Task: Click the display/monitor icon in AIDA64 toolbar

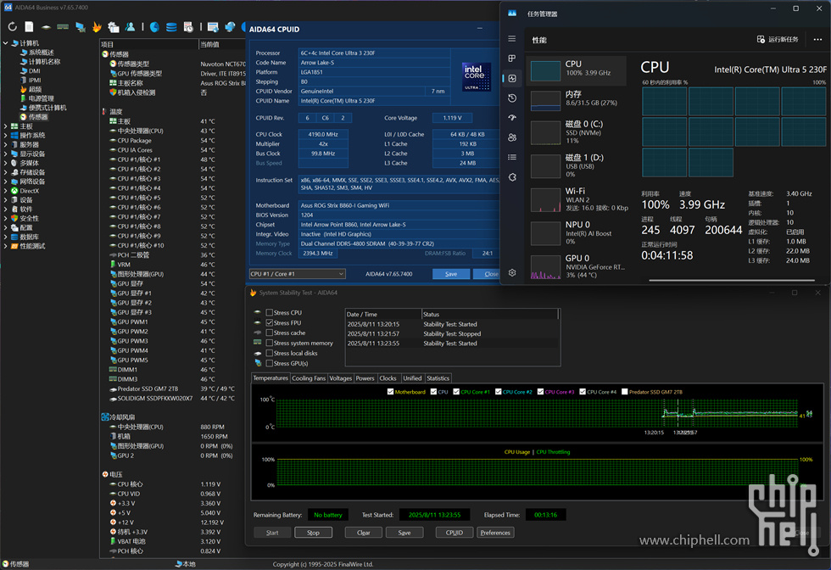Action: click(80, 26)
